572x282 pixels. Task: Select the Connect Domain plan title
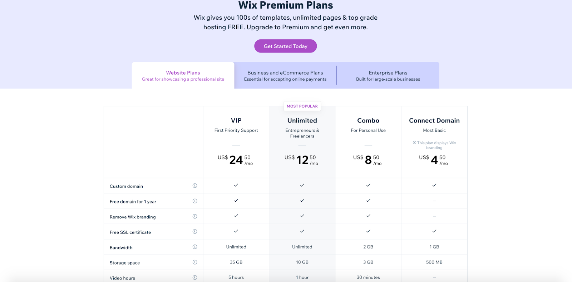click(x=434, y=121)
